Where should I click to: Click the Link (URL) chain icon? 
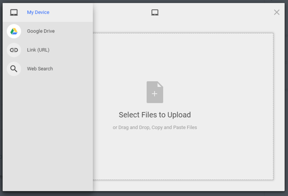14,50
